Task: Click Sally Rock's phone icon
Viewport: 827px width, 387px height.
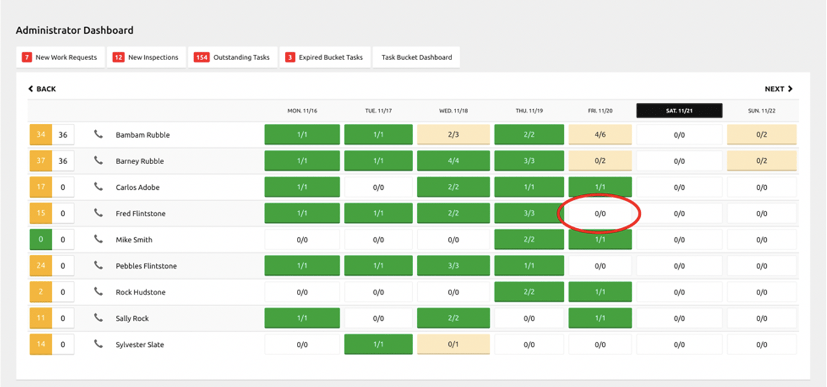Action: tap(99, 318)
